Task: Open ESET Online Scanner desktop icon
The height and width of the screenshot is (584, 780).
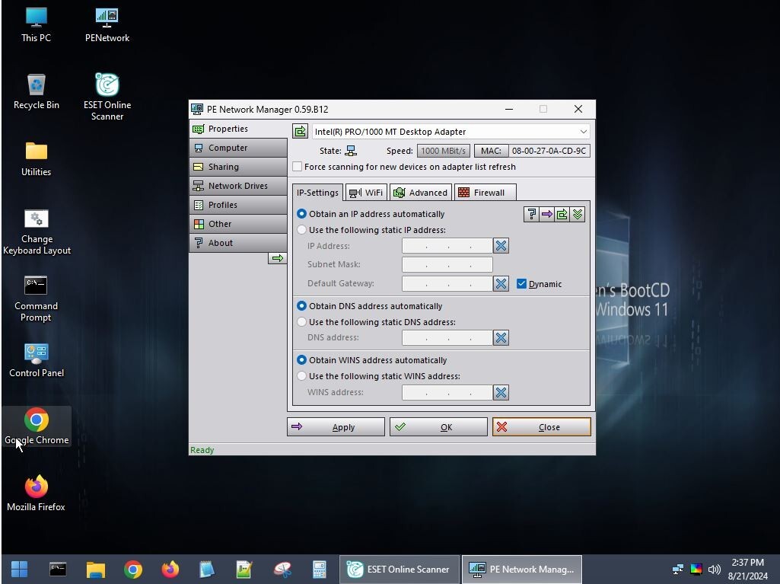Action: coord(107,96)
